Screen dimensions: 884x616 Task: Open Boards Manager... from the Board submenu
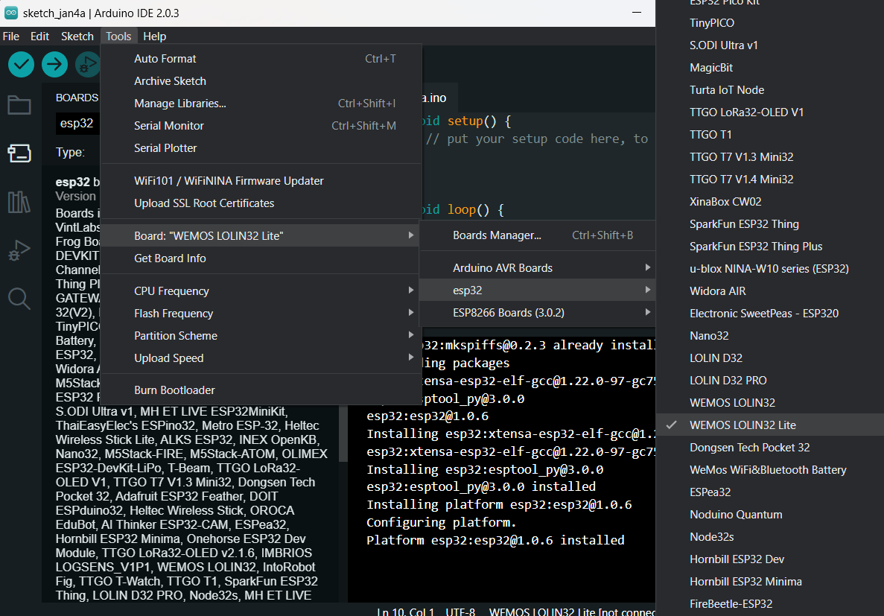tap(538, 235)
